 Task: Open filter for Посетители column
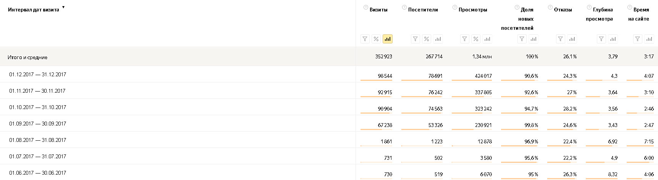415,39
